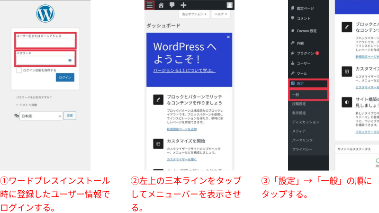Click the customize layout icon in dashboard
The image size is (379, 213).
coord(158,144)
